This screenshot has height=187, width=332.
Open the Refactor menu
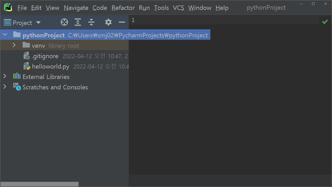coord(123,8)
